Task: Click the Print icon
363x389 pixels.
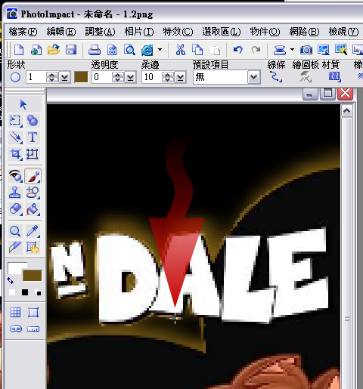Action: (95, 50)
